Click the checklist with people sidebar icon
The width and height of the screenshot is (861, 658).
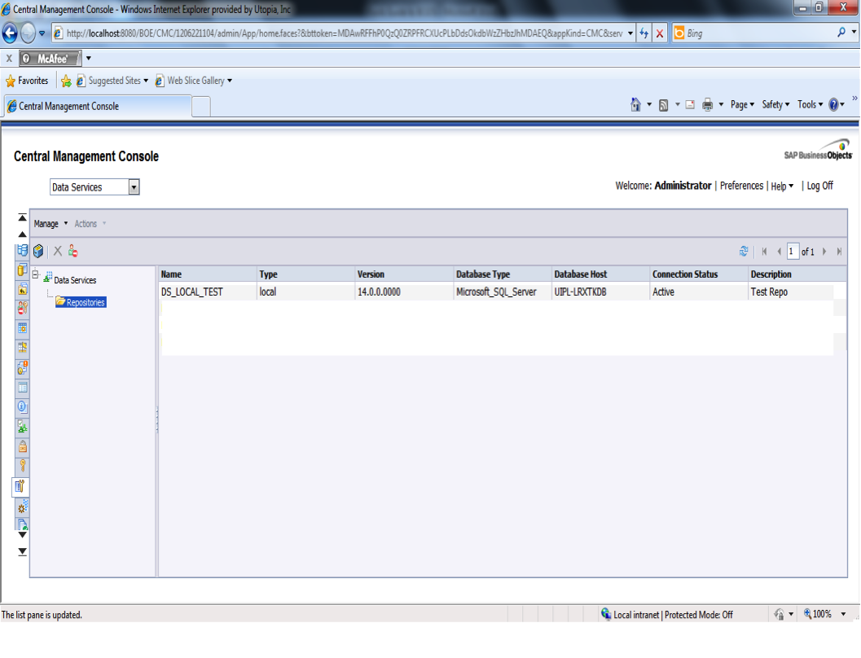coord(22,427)
